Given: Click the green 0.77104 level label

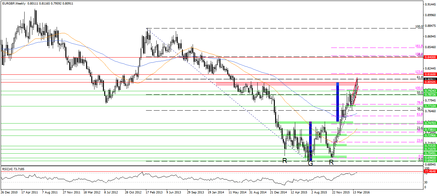Looking at the screenshot, I should tap(430, 106).
